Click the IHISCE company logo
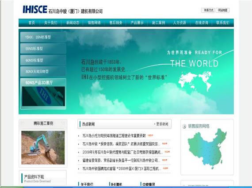252x188 pixels. pos(35,9)
